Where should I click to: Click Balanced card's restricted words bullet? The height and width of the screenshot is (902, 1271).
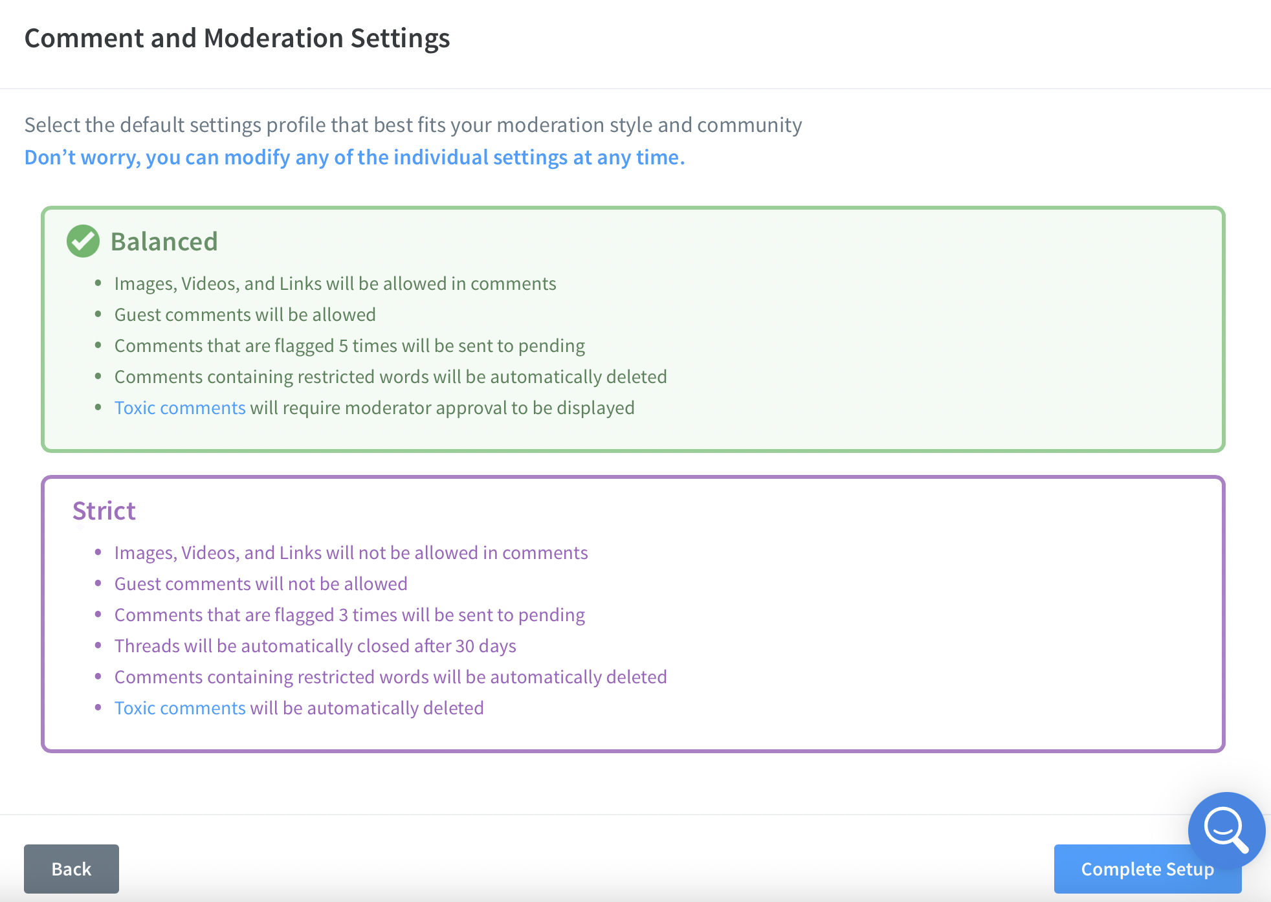[x=390, y=377]
